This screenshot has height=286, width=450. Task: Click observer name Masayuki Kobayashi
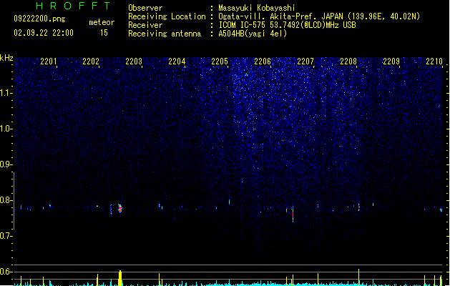point(257,8)
